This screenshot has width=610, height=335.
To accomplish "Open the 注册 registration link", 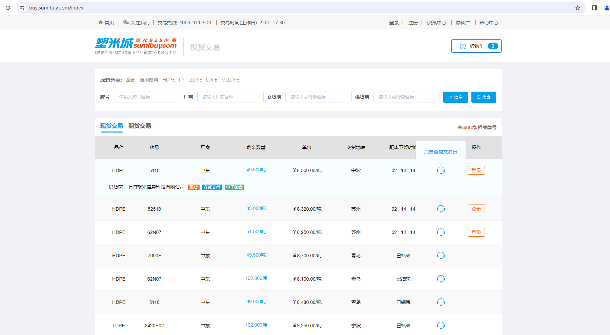I will coord(413,23).
